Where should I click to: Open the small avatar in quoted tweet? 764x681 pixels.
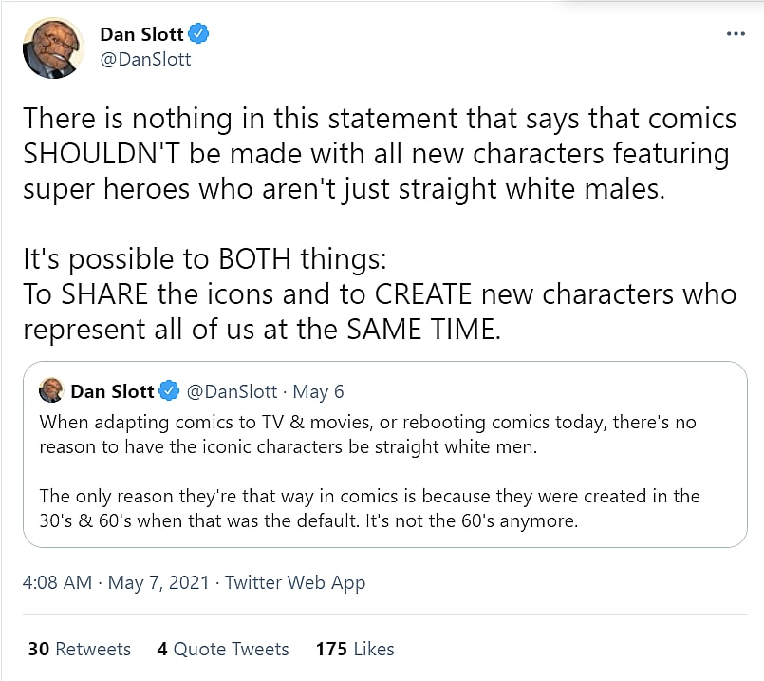52,390
